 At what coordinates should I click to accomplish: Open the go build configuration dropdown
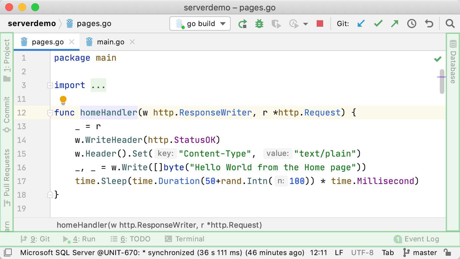click(x=200, y=24)
